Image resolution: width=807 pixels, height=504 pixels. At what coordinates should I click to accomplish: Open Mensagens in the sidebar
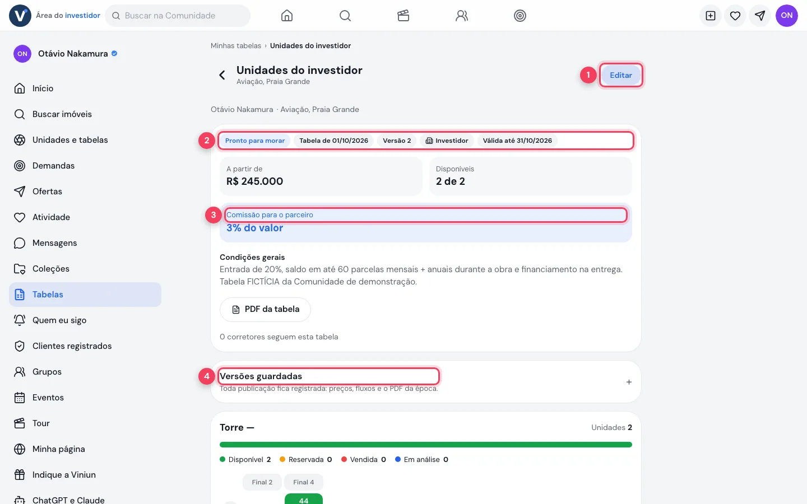[x=85, y=243]
